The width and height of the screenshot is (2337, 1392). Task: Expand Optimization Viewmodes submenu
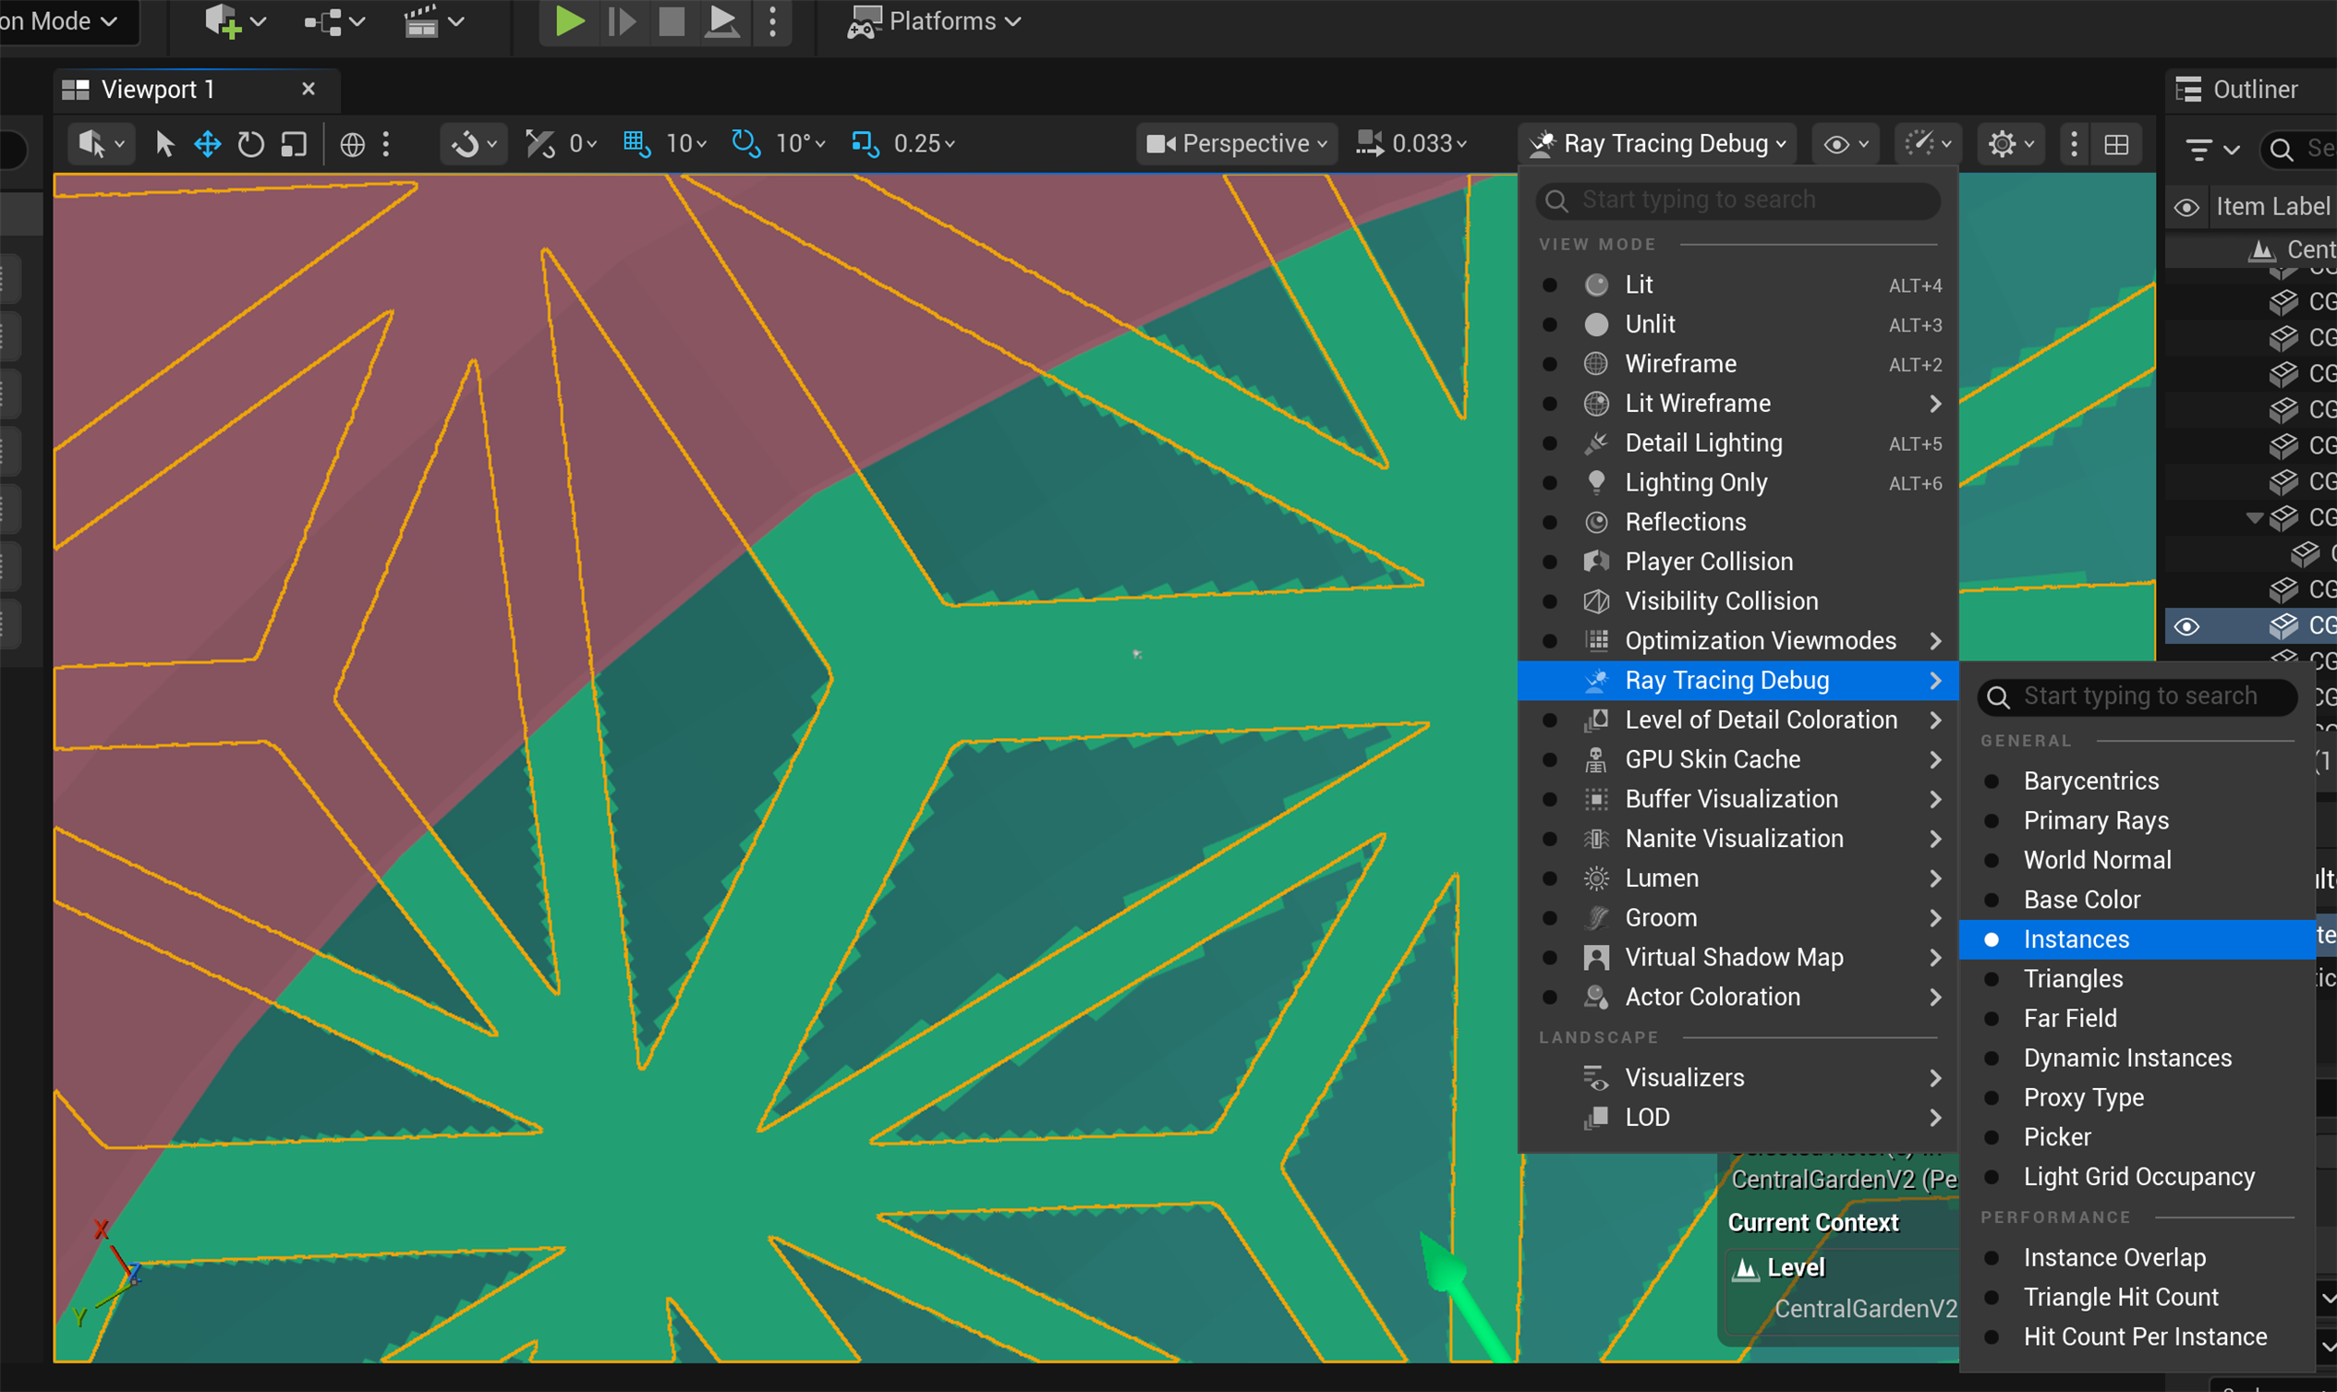(x=1738, y=641)
